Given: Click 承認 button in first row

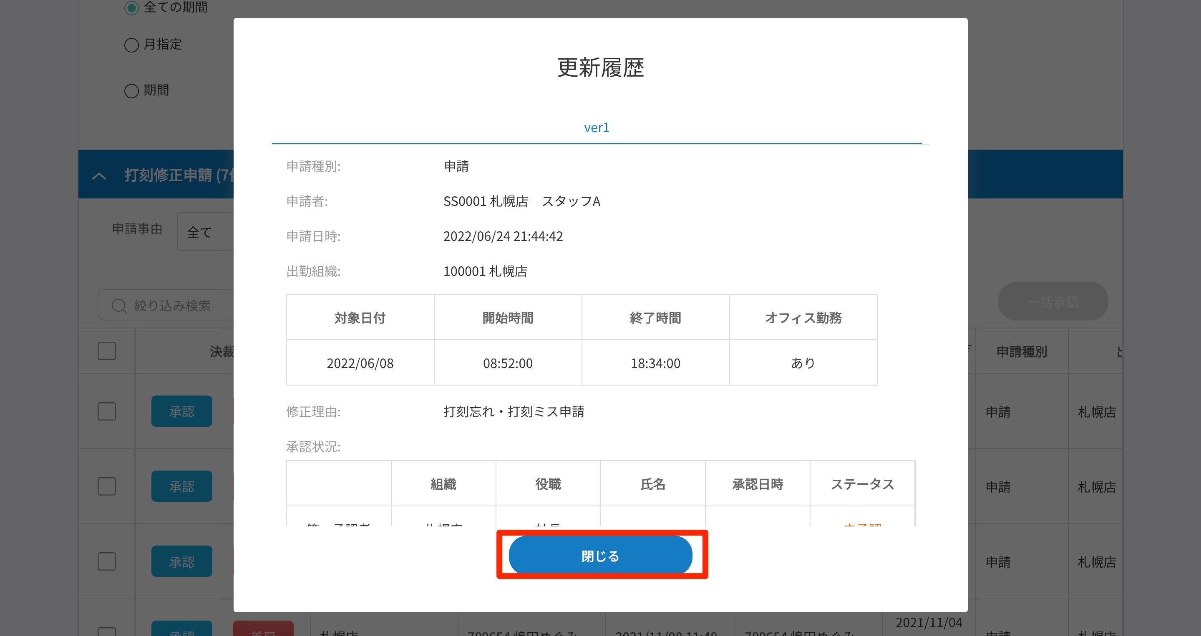Looking at the screenshot, I should pyautogui.click(x=181, y=411).
